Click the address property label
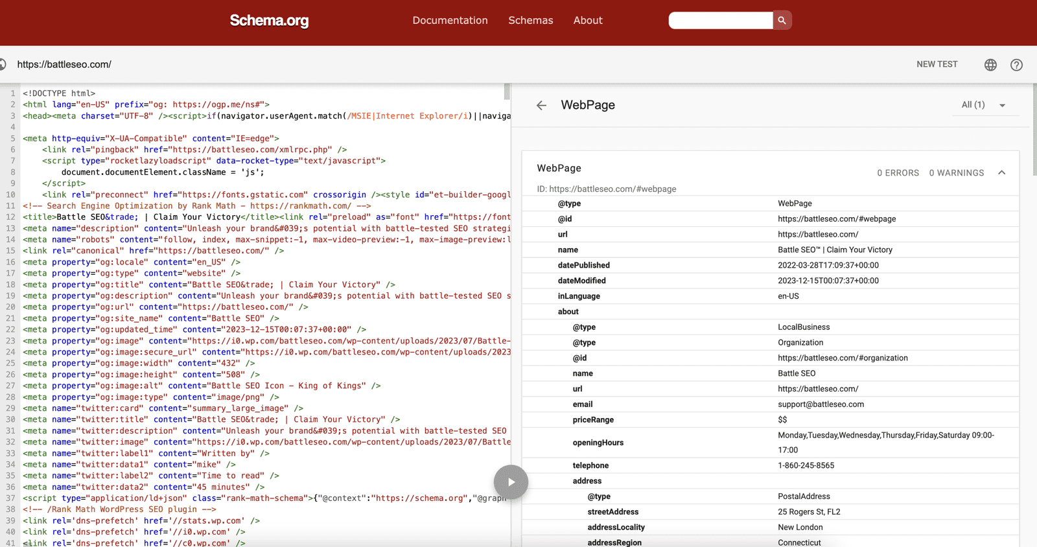The image size is (1037, 547). (x=587, y=481)
